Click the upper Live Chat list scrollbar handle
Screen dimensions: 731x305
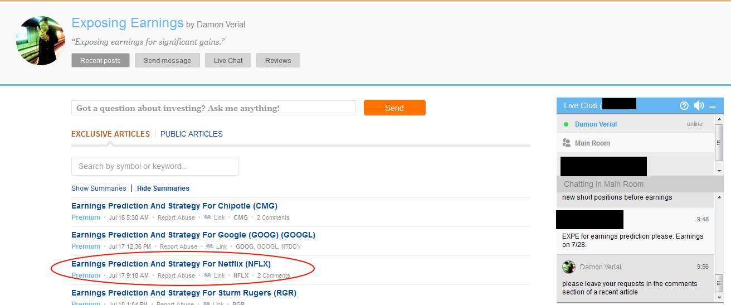click(719, 142)
